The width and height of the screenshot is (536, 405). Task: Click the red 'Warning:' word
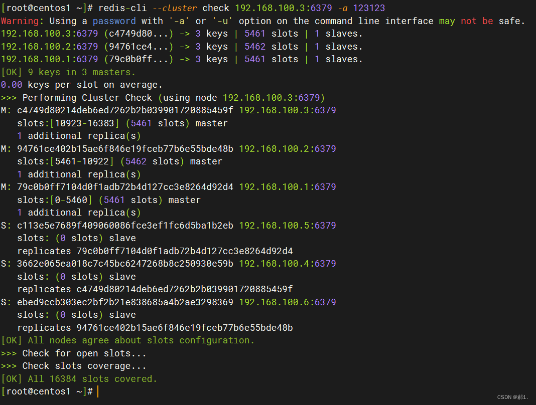(22, 21)
